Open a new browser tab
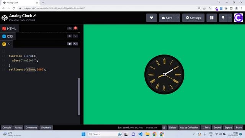The height and width of the screenshot is (138, 245). click(43, 3)
